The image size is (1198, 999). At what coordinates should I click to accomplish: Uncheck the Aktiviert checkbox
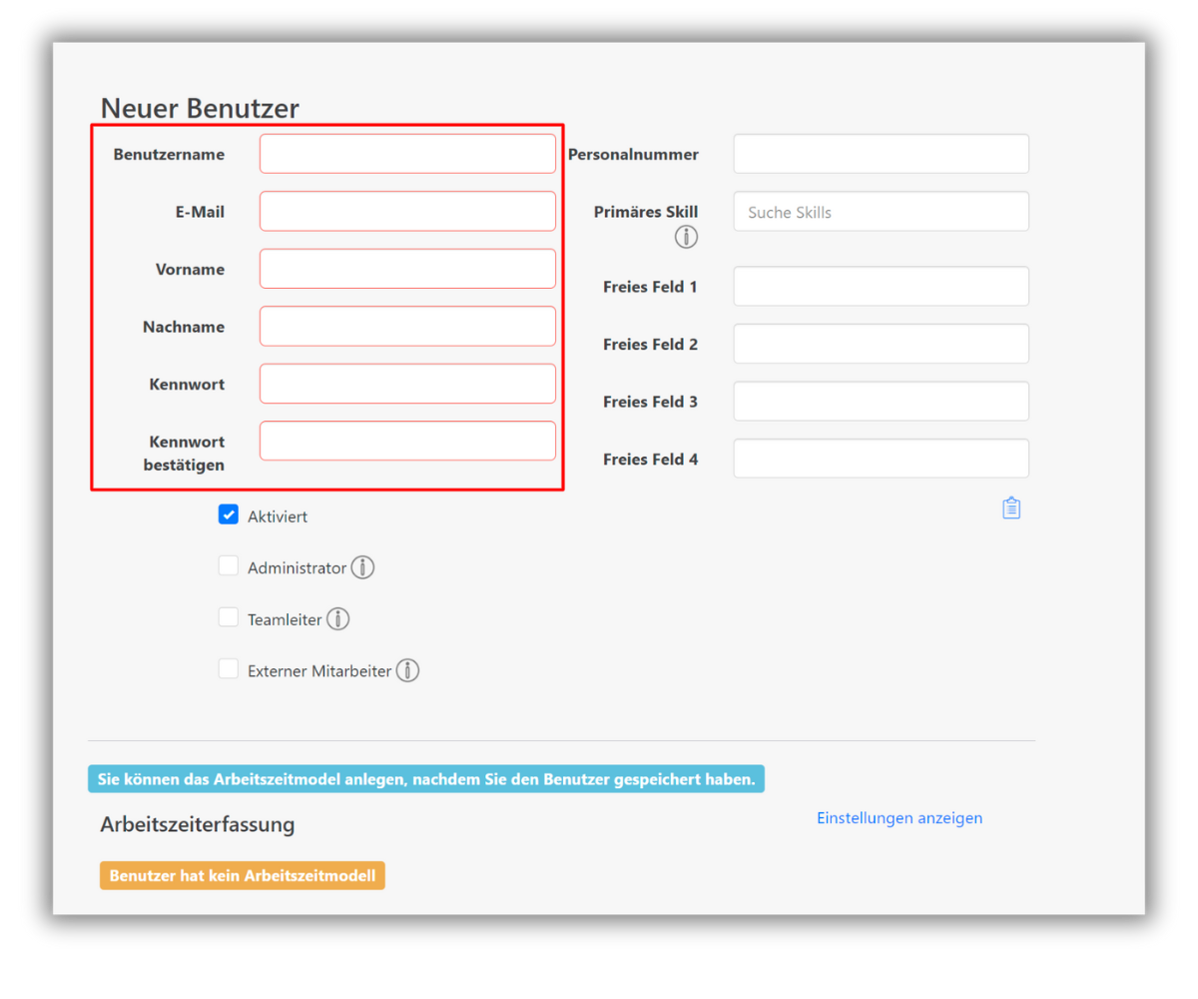229,515
